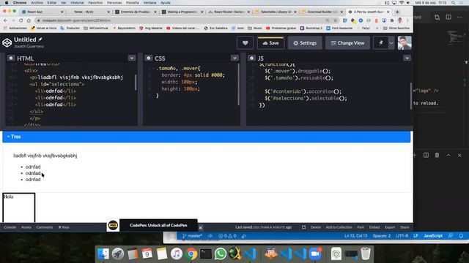Fork this pen
This screenshot has width=469, height=263.
click(361, 227)
